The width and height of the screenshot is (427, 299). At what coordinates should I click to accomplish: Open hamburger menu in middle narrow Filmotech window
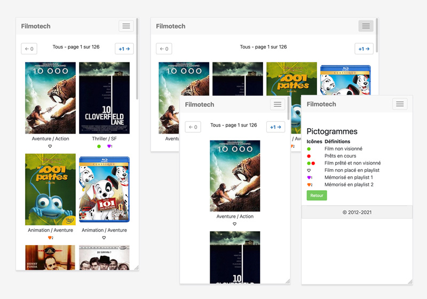(x=278, y=104)
